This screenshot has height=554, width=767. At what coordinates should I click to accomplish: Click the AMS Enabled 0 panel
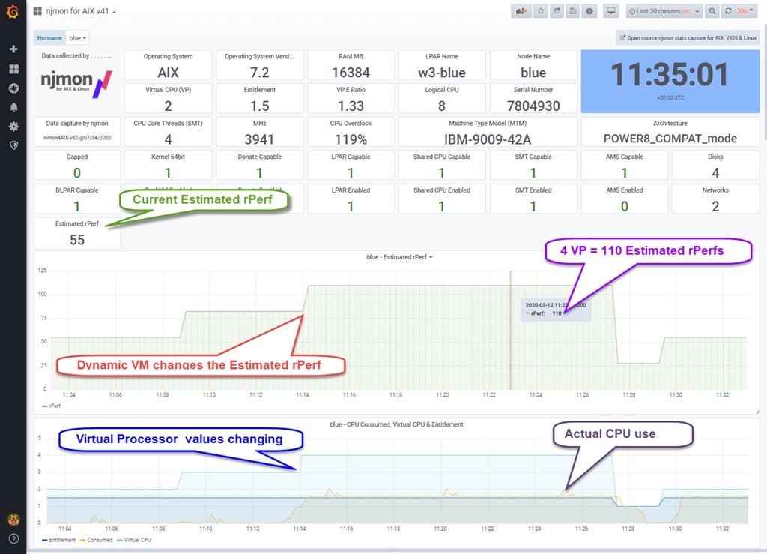(x=624, y=198)
